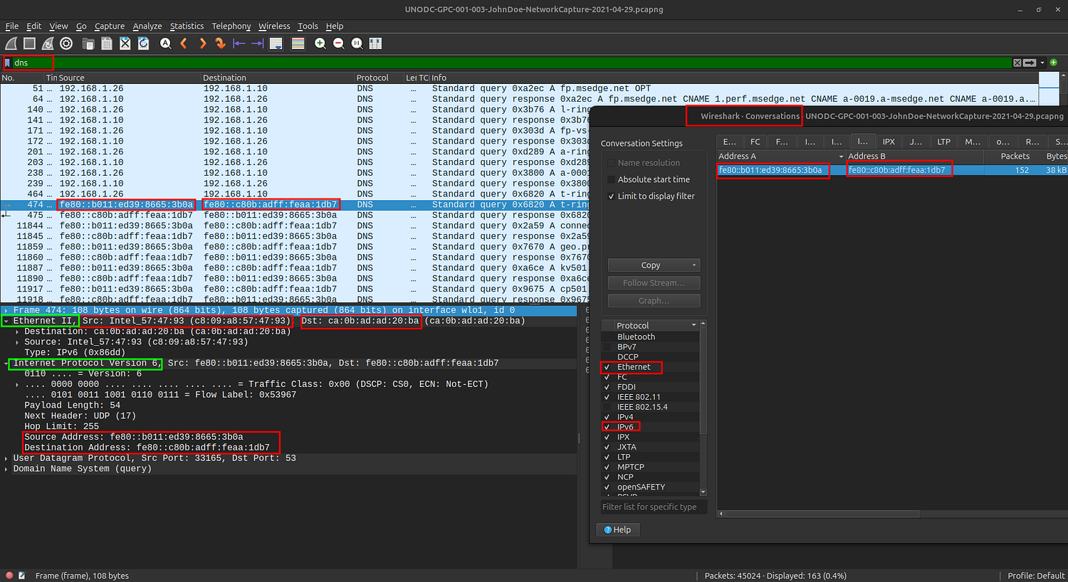Open the Statistics menu
The width and height of the screenshot is (1068, 582).
click(x=187, y=26)
